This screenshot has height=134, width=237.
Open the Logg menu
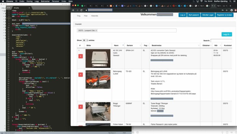pyautogui.click(x=37, y=1)
